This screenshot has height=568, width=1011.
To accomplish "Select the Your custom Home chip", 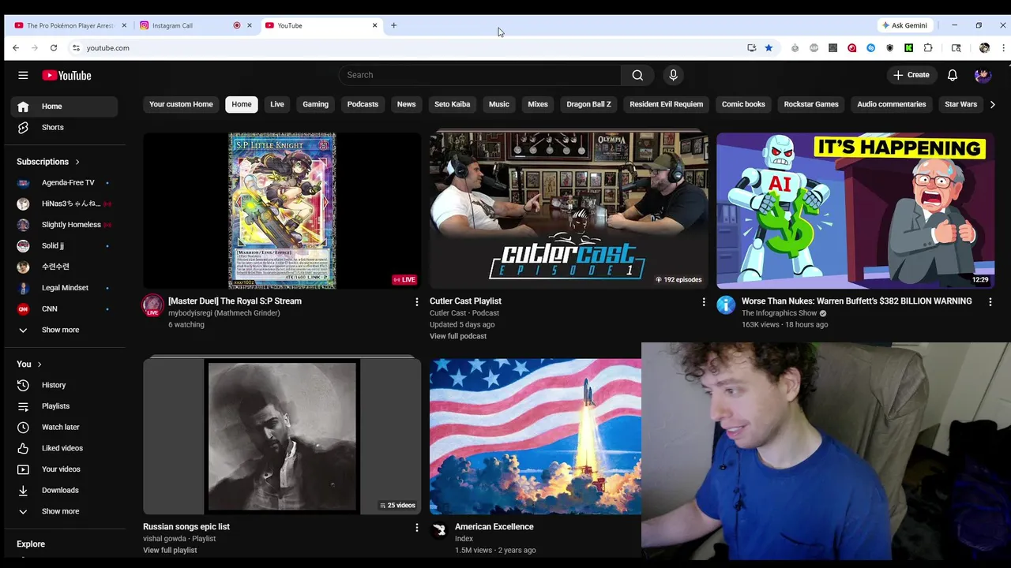I will point(181,104).
